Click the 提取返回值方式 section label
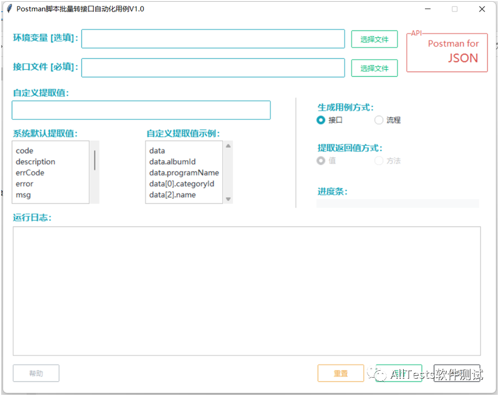Viewport: 499px width, 396px height. point(350,148)
